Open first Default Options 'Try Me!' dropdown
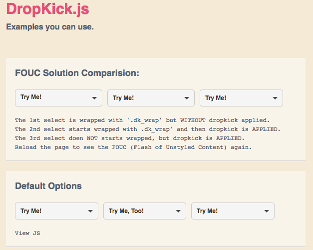Viewport: 313px width, 250px height. point(56,211)
